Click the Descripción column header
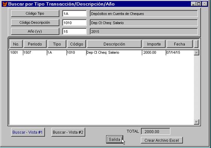The image size is (211, 148). click(x=114, y=44)
